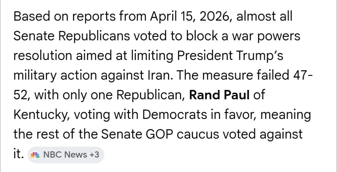Click the NBC peacock logo icon
Screen dimensions: 337x172
click(x=37, y=154)
